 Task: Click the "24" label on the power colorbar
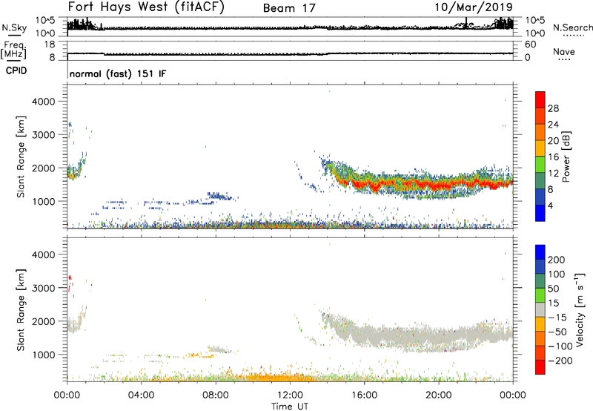click(553, 125)
